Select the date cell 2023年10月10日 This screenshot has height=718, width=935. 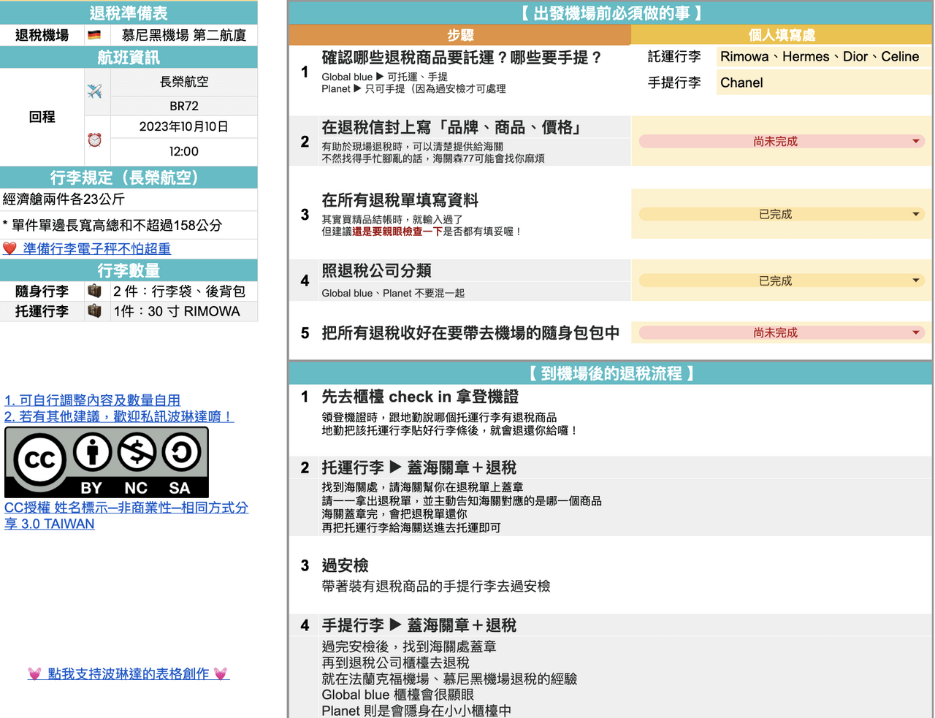184,126
